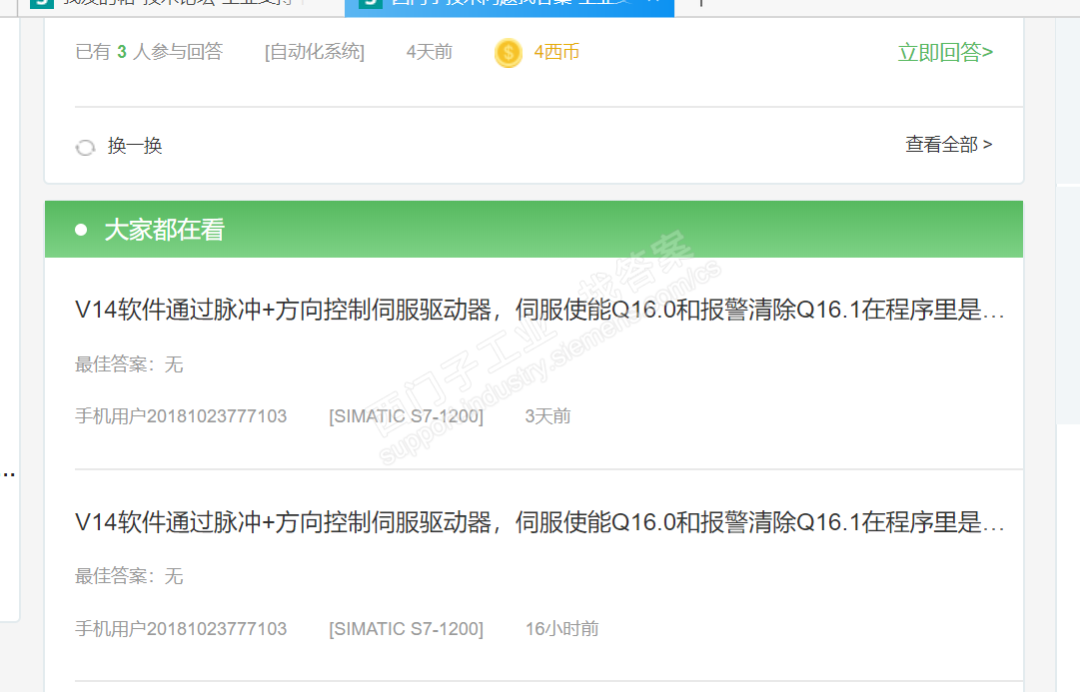Click the gold coin icon next to 4西币
Screen dimensions: 1080x692
tap(509, 53)
